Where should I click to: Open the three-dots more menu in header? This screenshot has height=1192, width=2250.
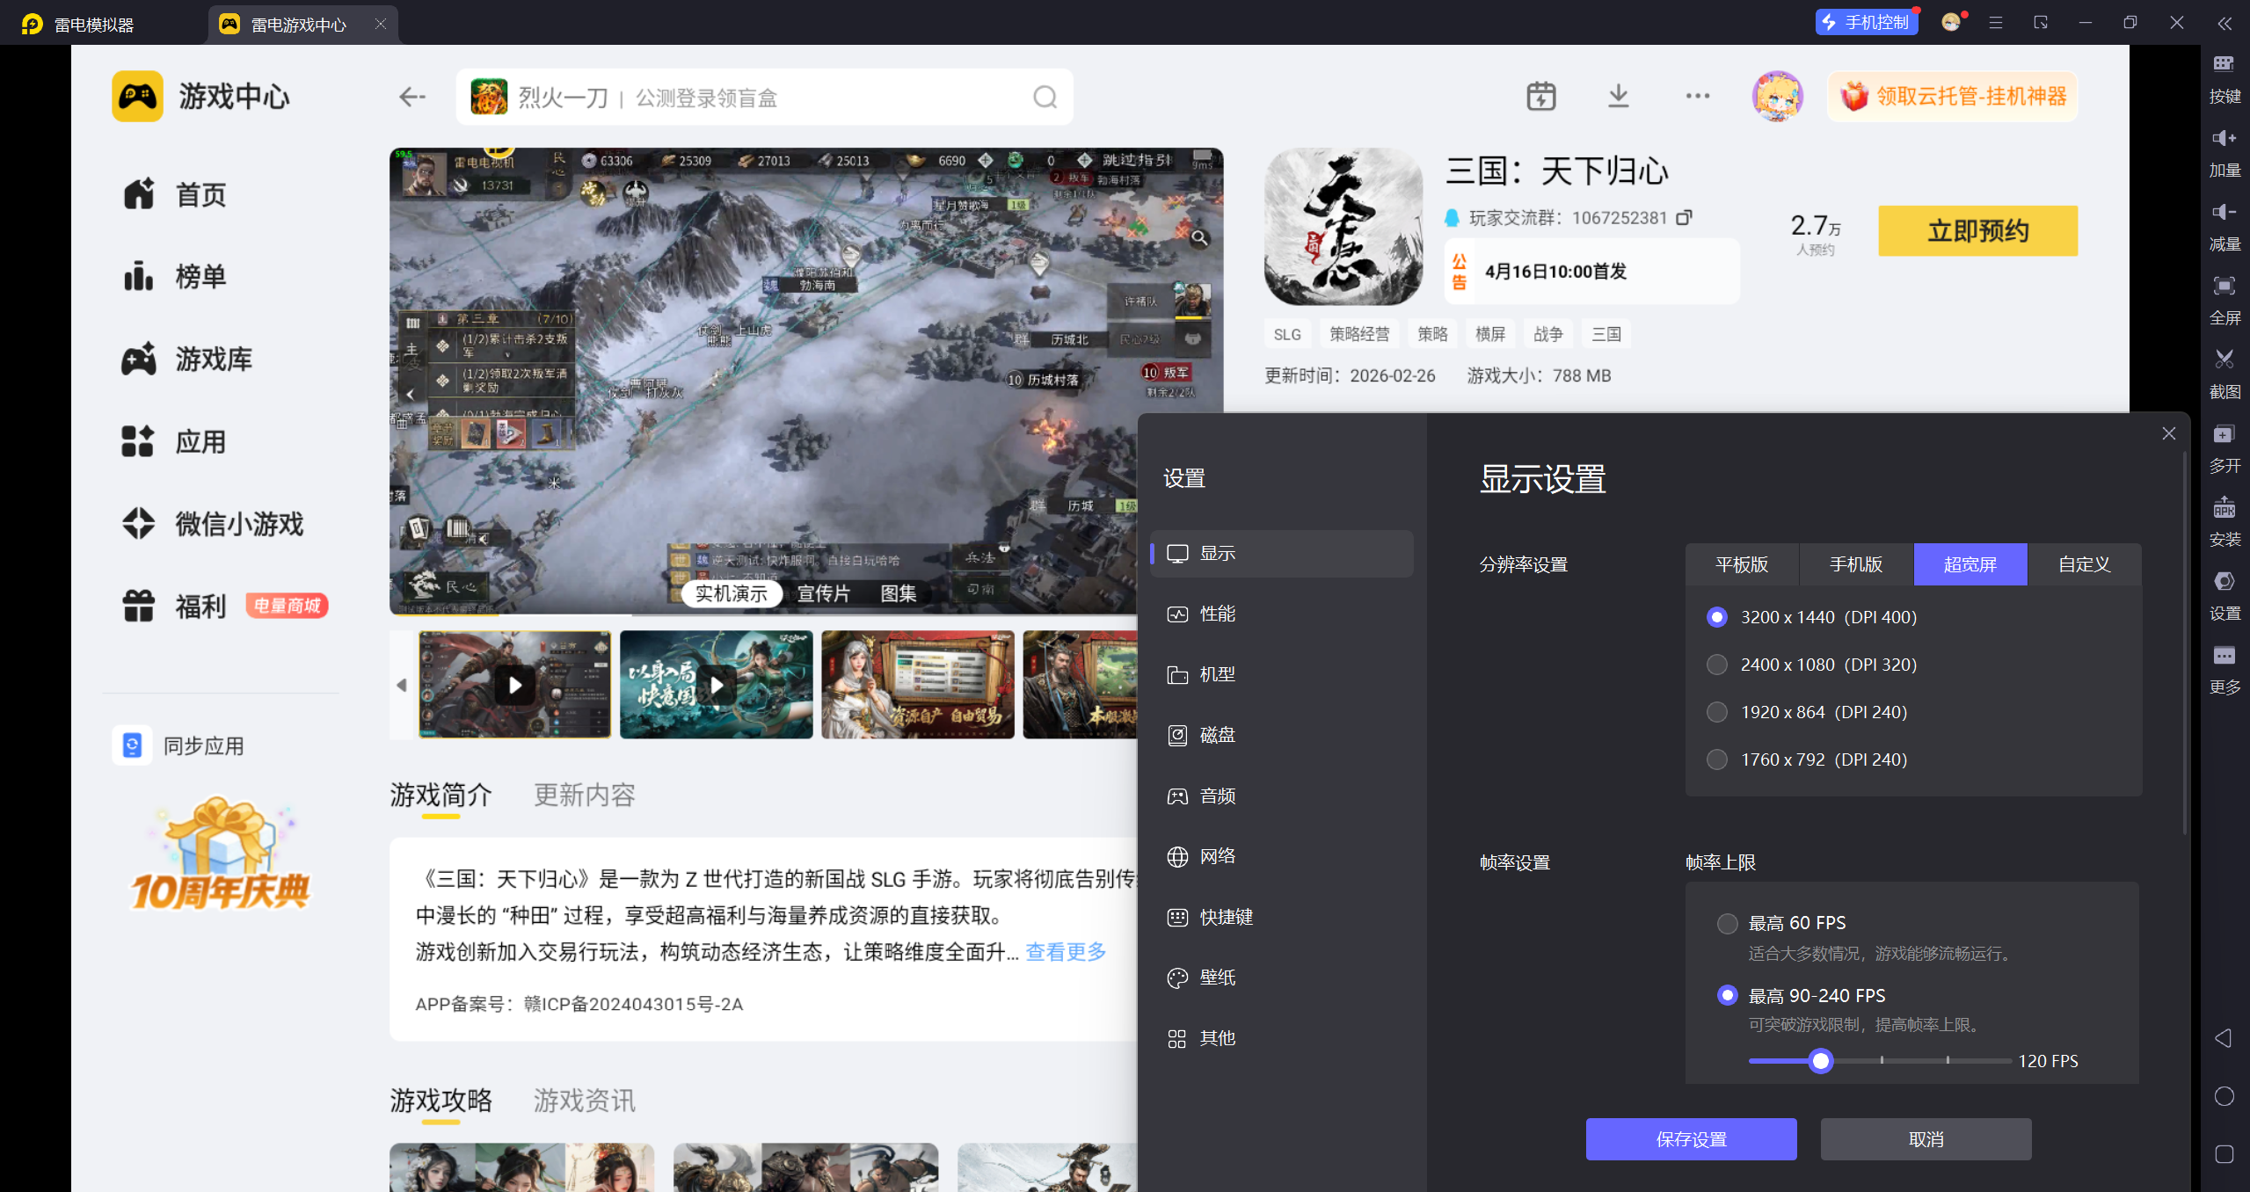click(1697, 96)
